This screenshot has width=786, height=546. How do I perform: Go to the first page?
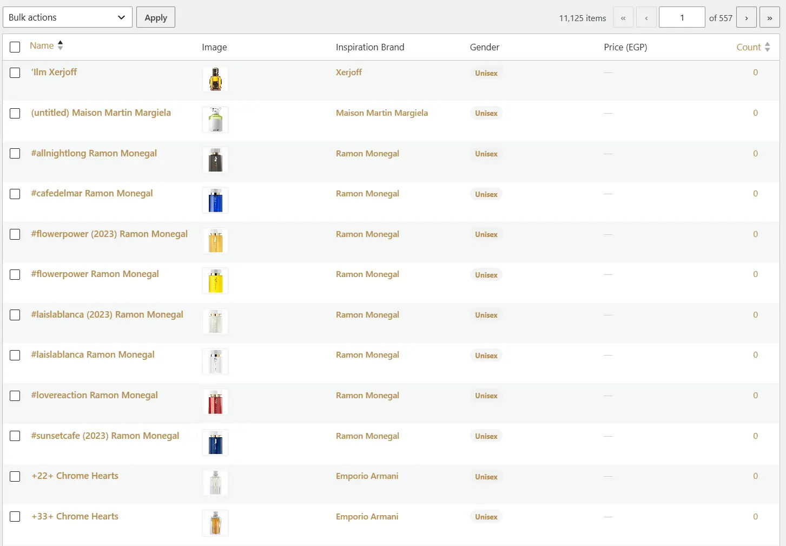[x=623, y=17]
